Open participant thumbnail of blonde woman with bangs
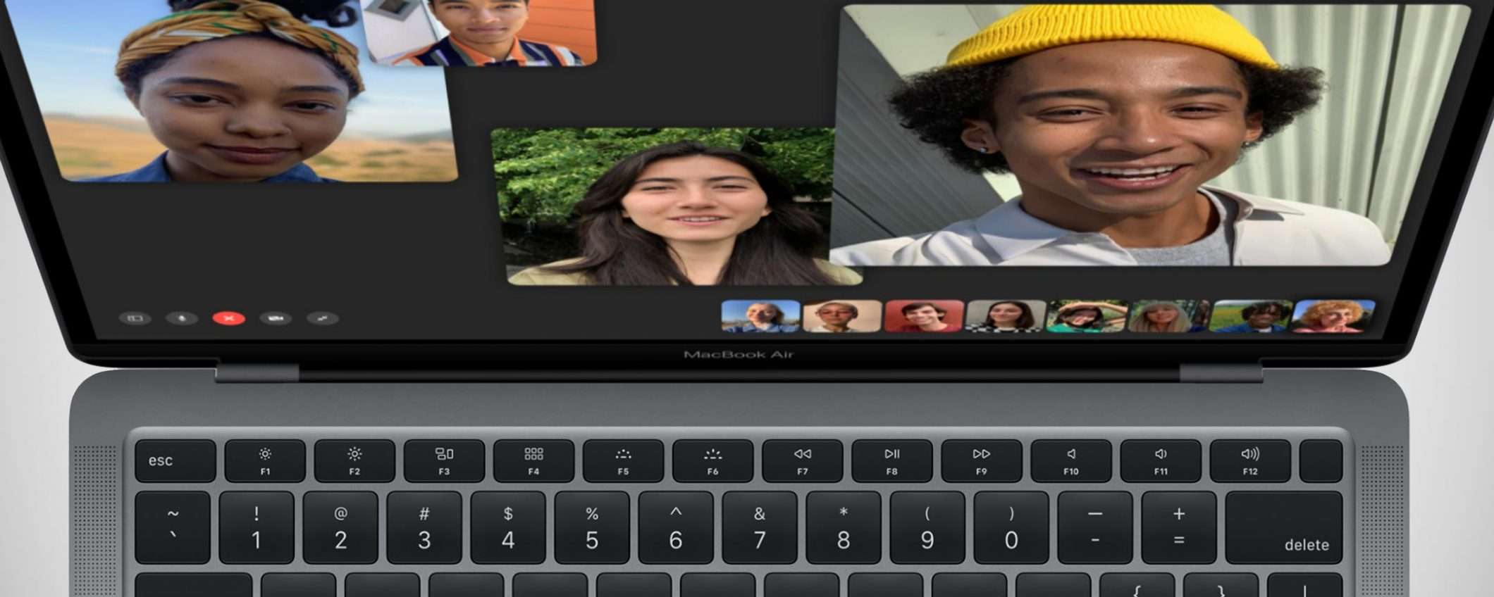Viewport: 1494px width, 597px height. pyautogui.click(x=1168, y=316)
